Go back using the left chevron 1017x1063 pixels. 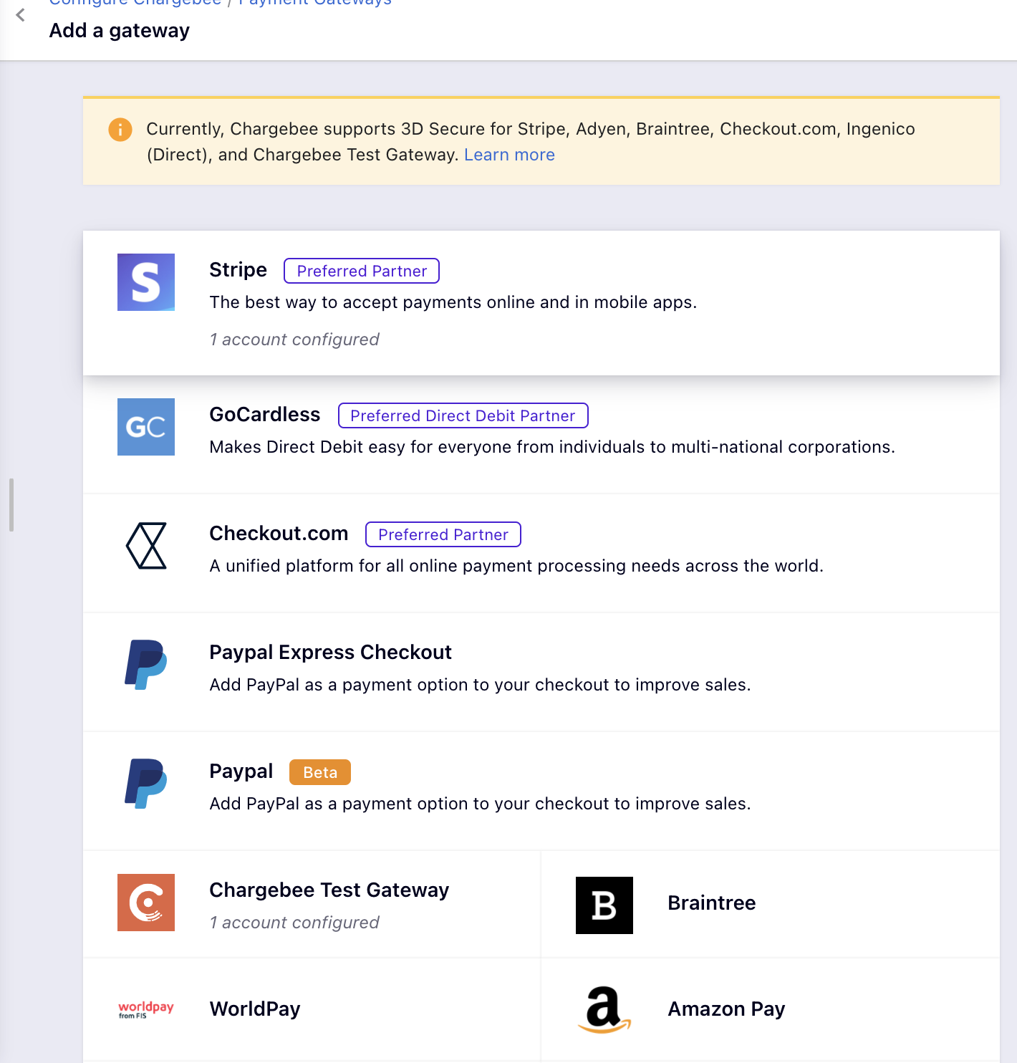(x=21, y=15)
